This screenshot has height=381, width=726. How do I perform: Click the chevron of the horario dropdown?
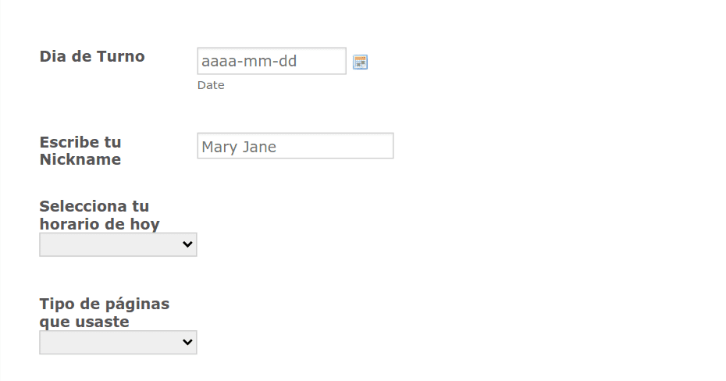pos(187,244)
